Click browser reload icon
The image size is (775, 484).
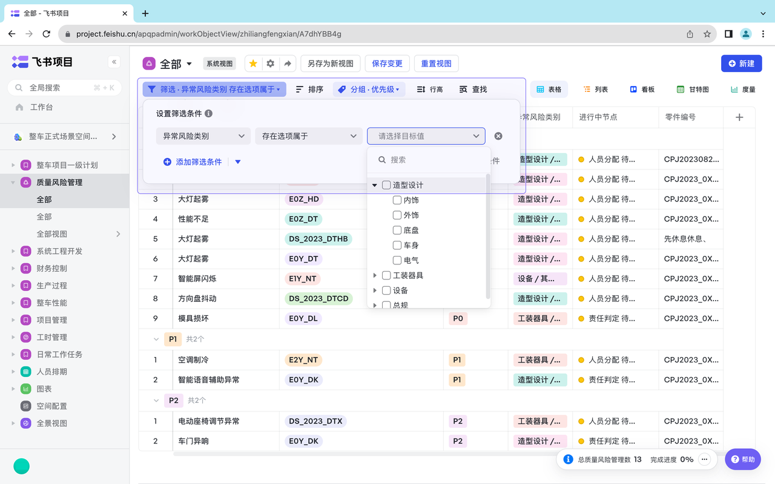[x=46, y=34]
